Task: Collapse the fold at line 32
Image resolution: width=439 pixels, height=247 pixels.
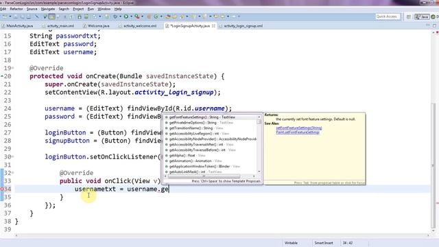Action: (13, 173)
